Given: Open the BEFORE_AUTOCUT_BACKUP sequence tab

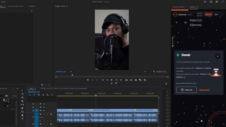Looking at the screenshot, I should point(64,89).
